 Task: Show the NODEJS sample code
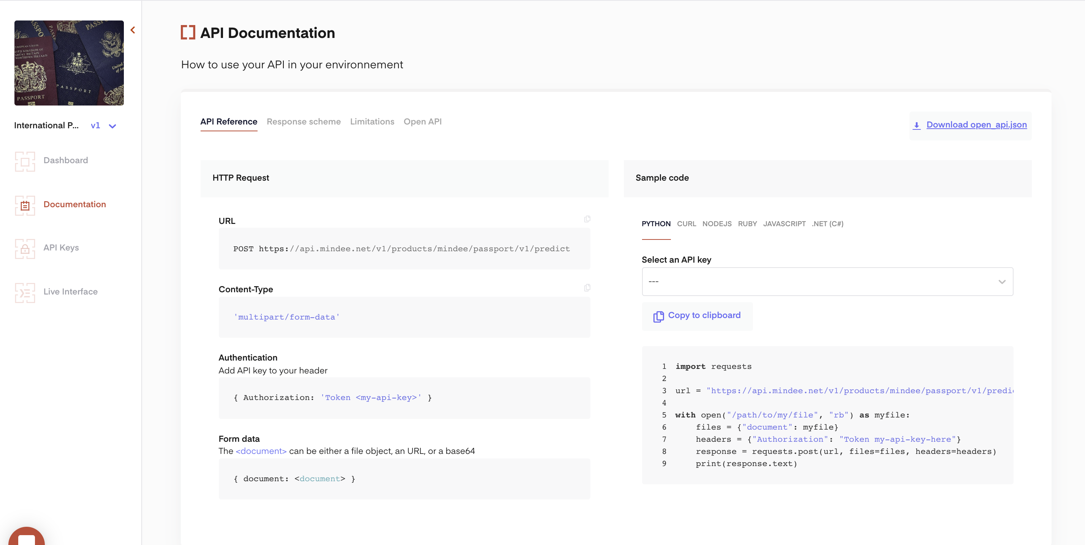(716, 224)
